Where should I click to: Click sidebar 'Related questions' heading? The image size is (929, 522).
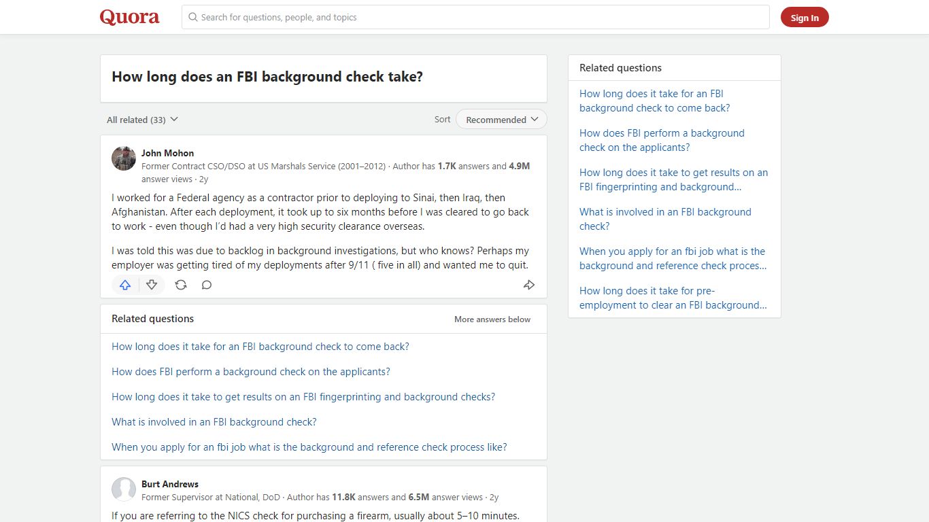tap(620, 68)
